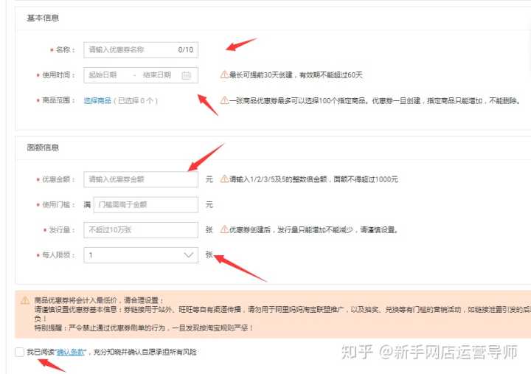
Task: Click the 基本信息 section heading
Action: point(43,18)
